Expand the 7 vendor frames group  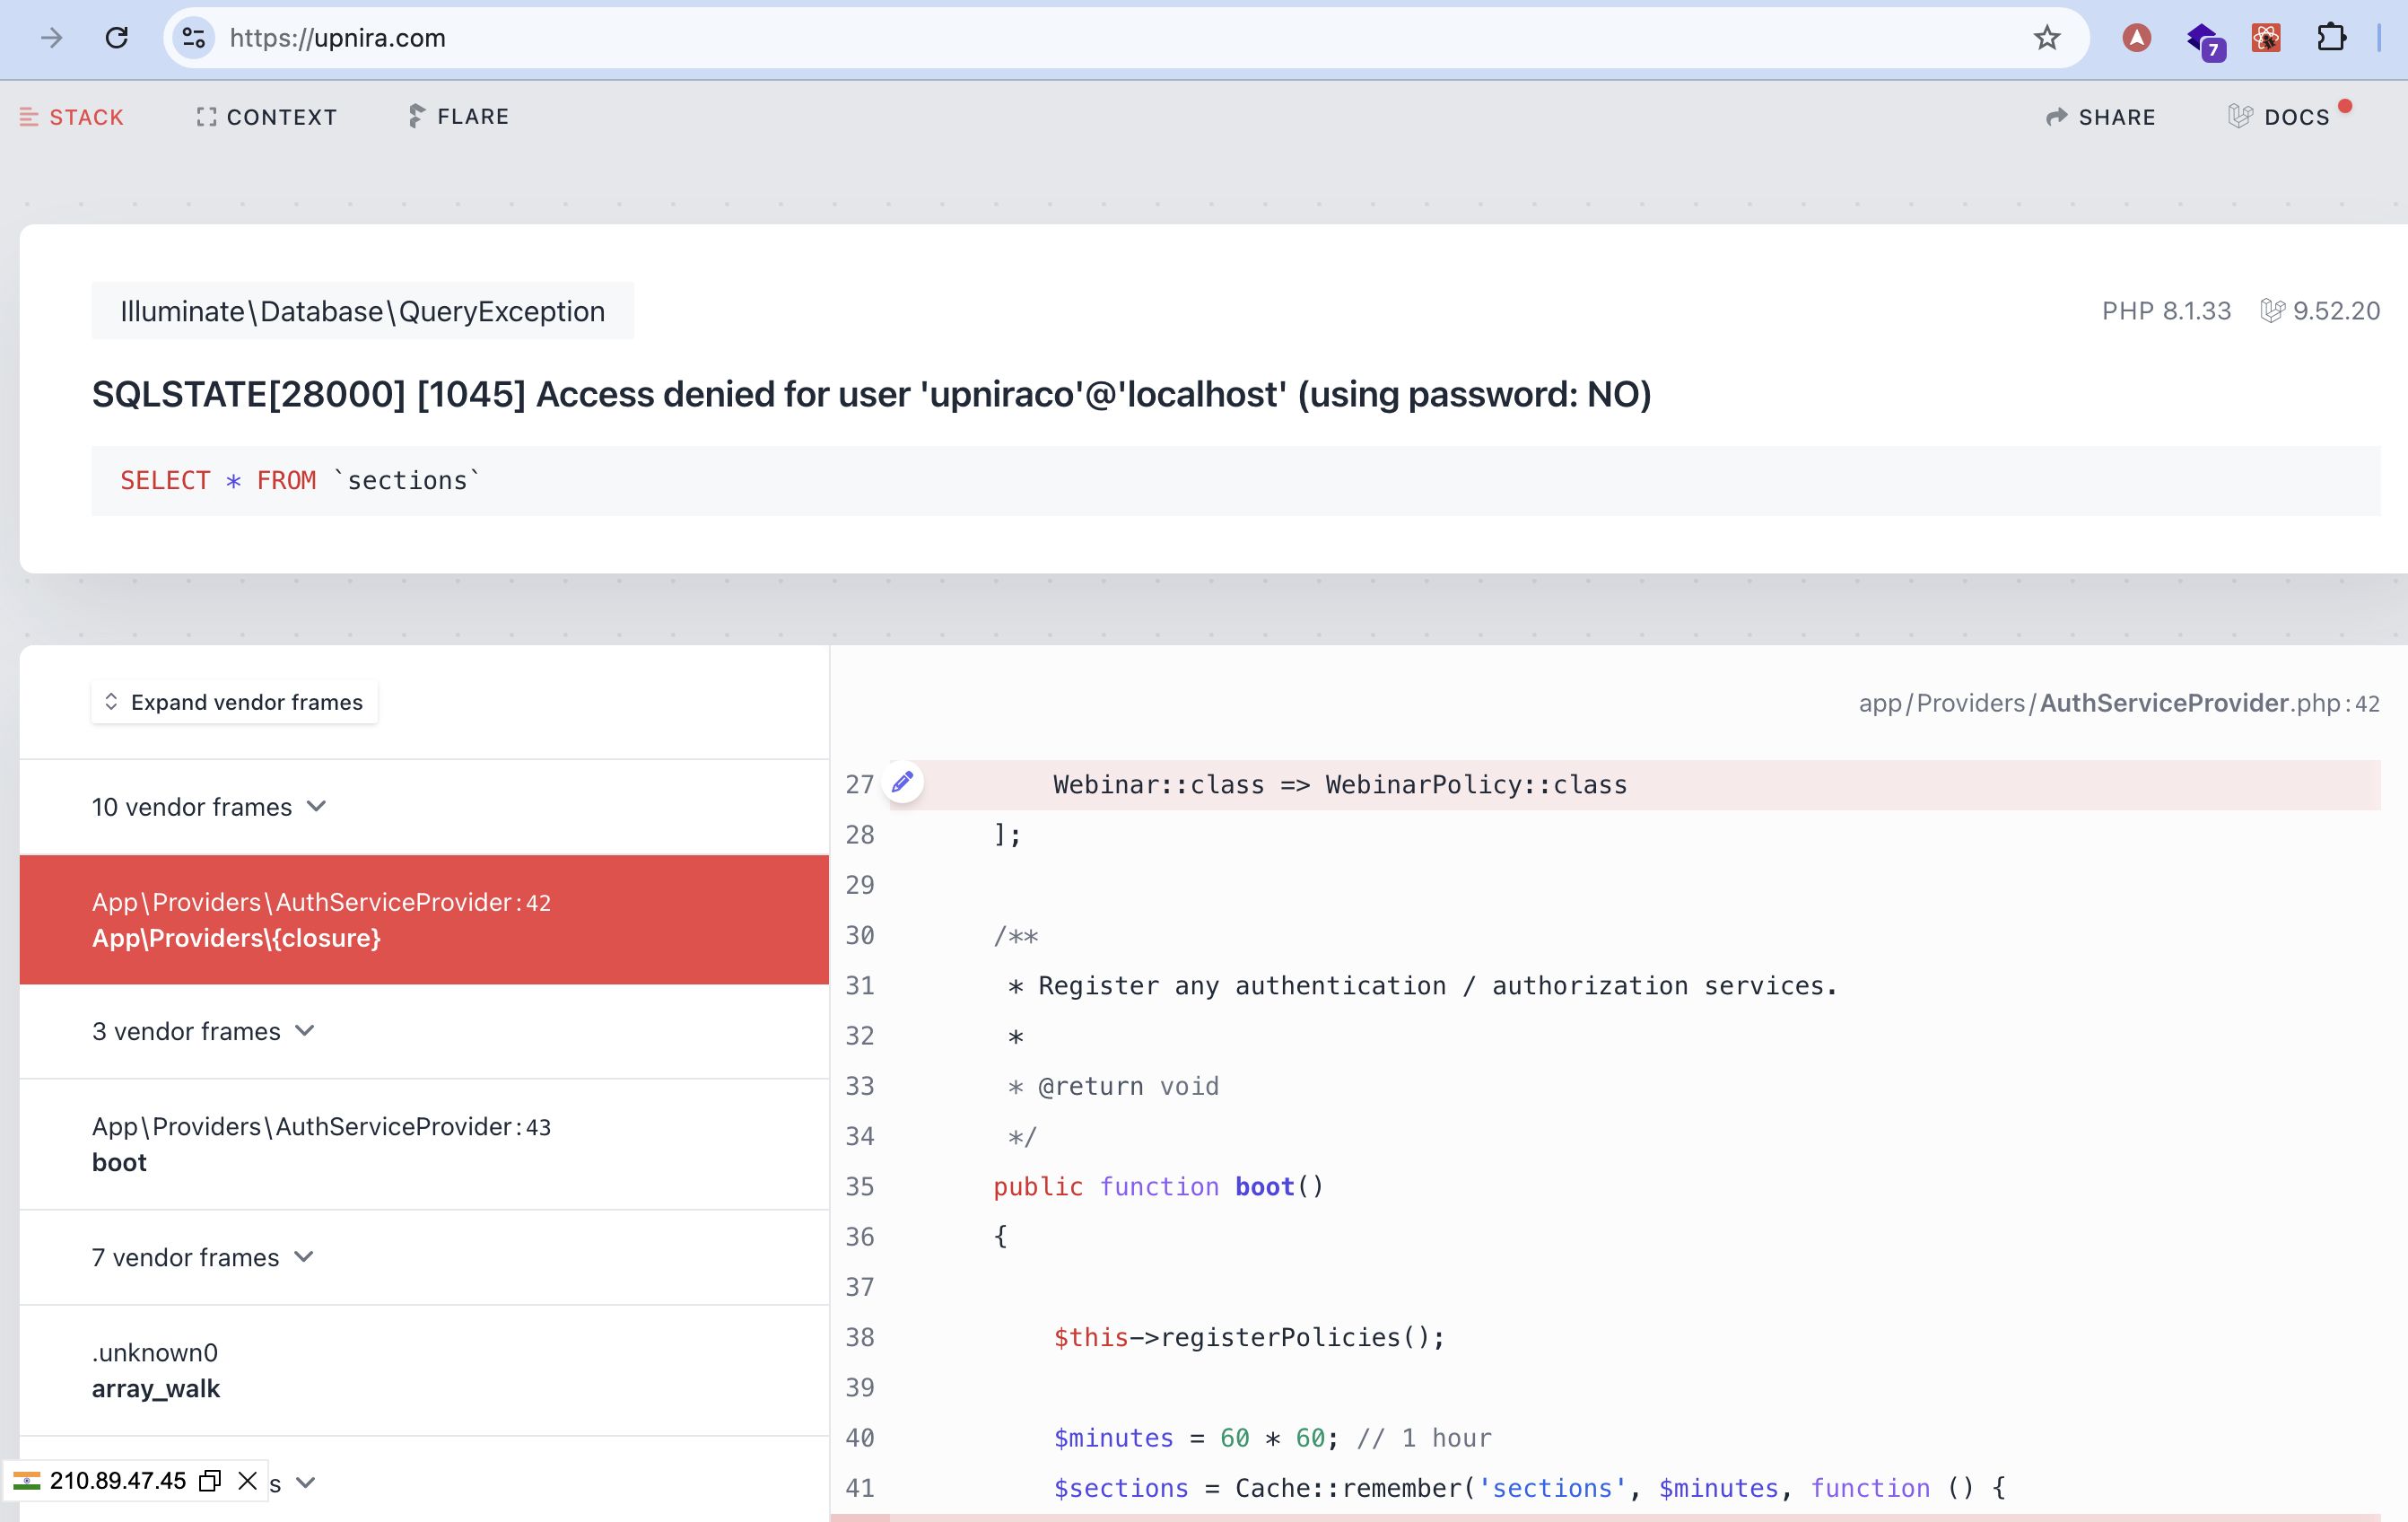(203, 1257)
